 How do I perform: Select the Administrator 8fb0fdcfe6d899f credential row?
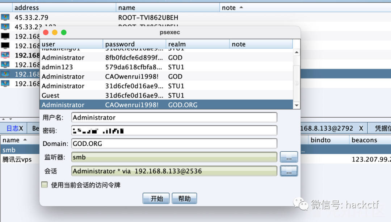point(166,58)
